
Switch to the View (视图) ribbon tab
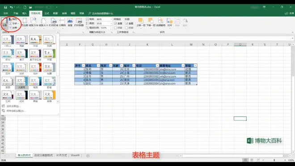[x=73, y=13]
